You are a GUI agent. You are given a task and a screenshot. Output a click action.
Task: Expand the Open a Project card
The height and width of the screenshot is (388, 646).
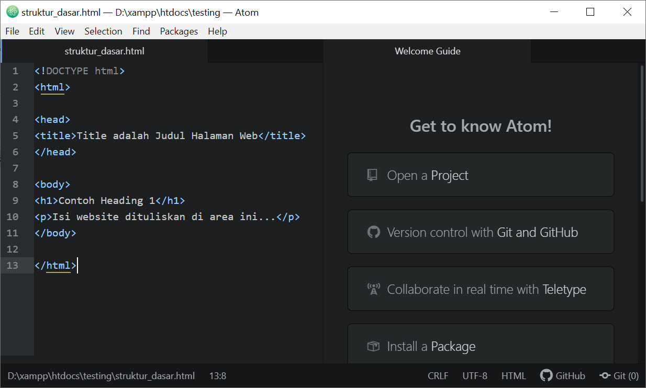pos(481,175)
